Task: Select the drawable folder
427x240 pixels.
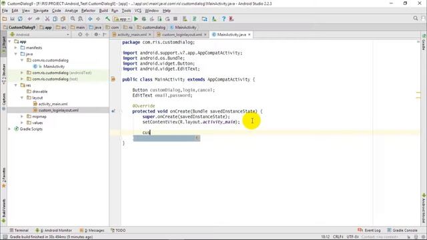Action: point(40,91)
